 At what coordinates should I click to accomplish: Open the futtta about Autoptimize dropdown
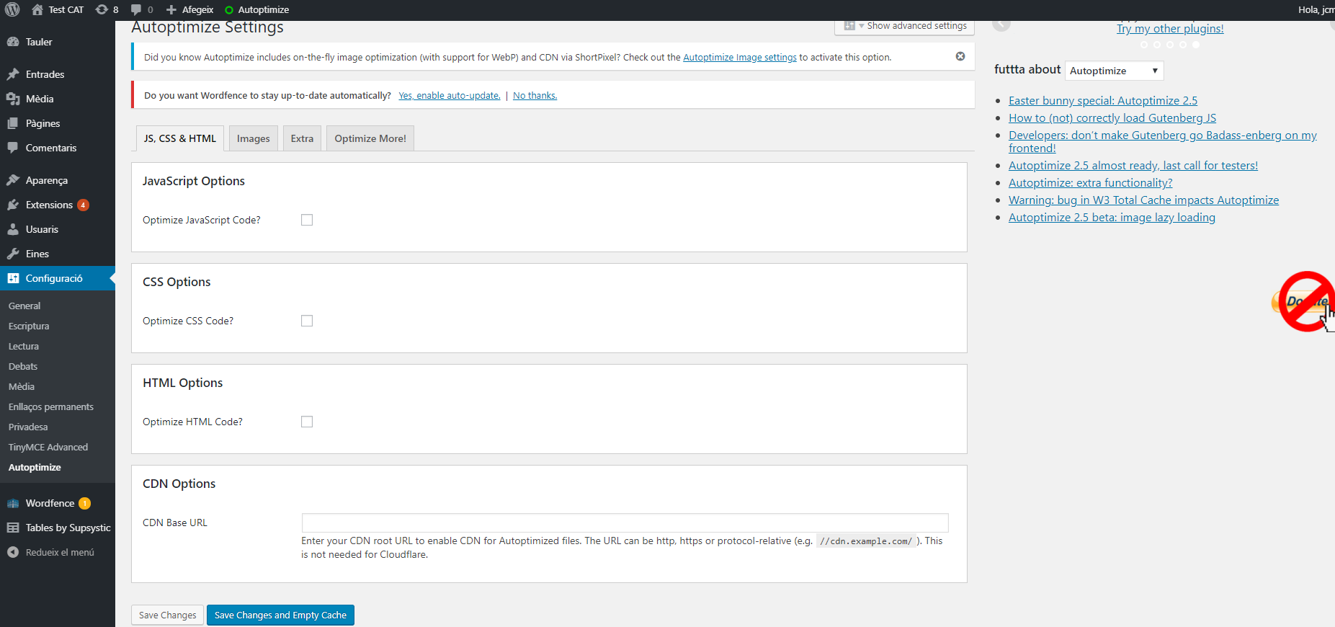click(x=1114, y=71)
